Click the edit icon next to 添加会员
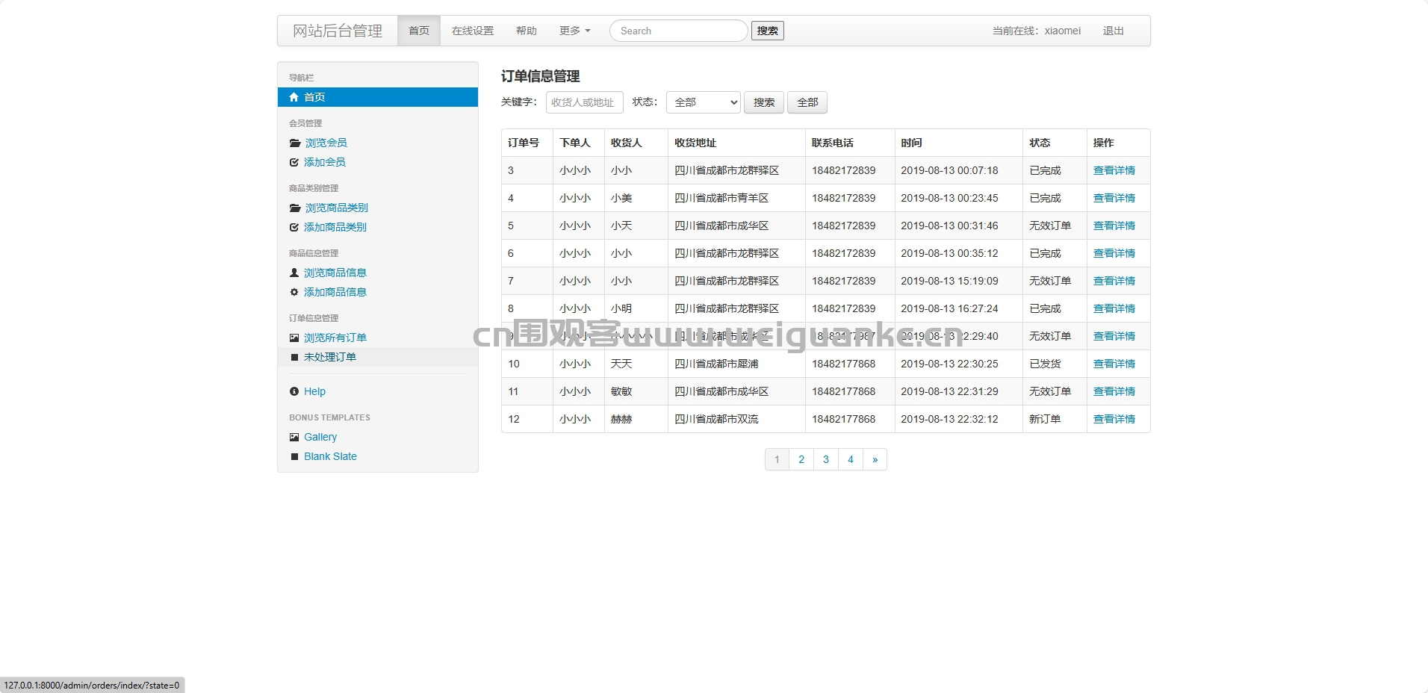Screen dimensions: 1428x693 294,162
